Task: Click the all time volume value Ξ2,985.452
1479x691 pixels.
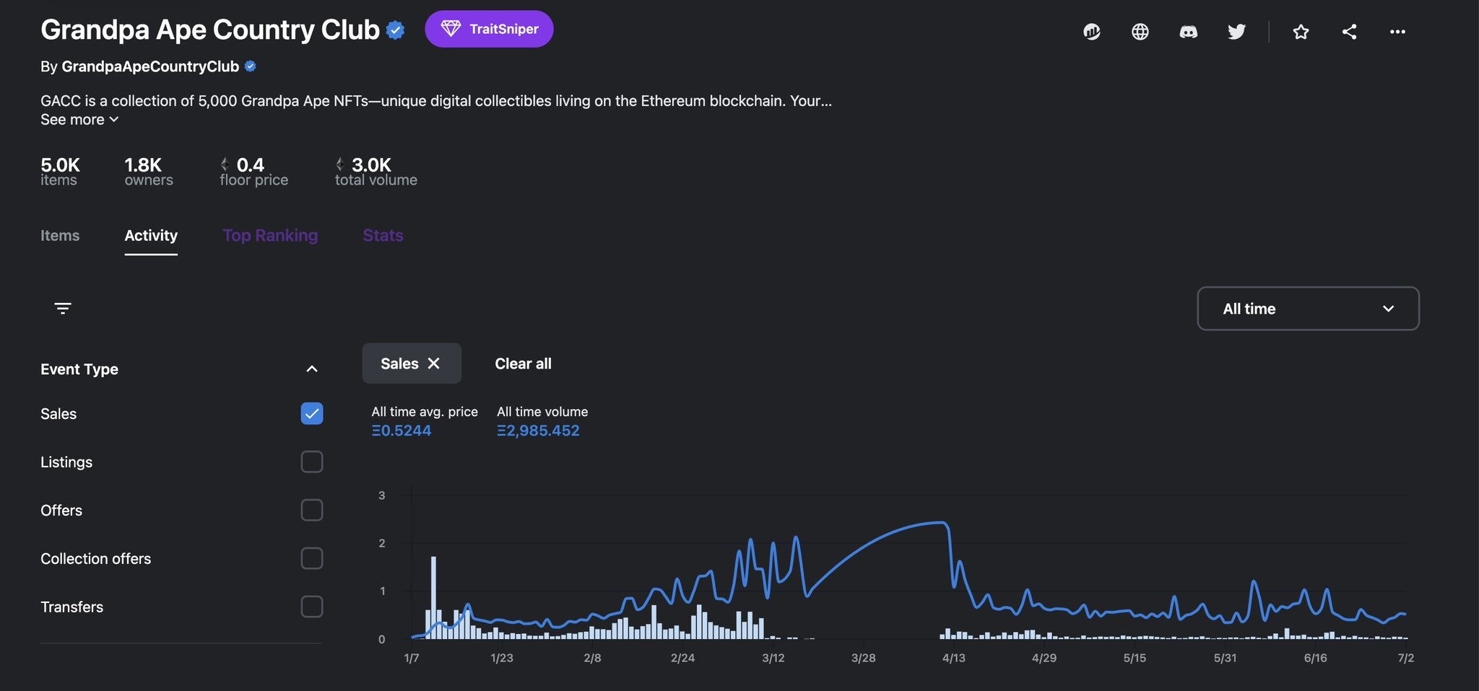Action: (538, 431)
